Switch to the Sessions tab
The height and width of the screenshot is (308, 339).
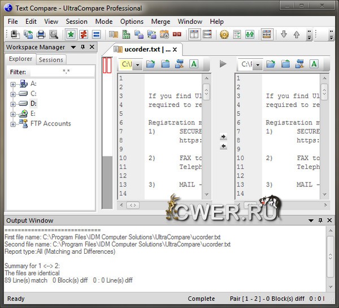pyautogui.click(x=51, y=59)
